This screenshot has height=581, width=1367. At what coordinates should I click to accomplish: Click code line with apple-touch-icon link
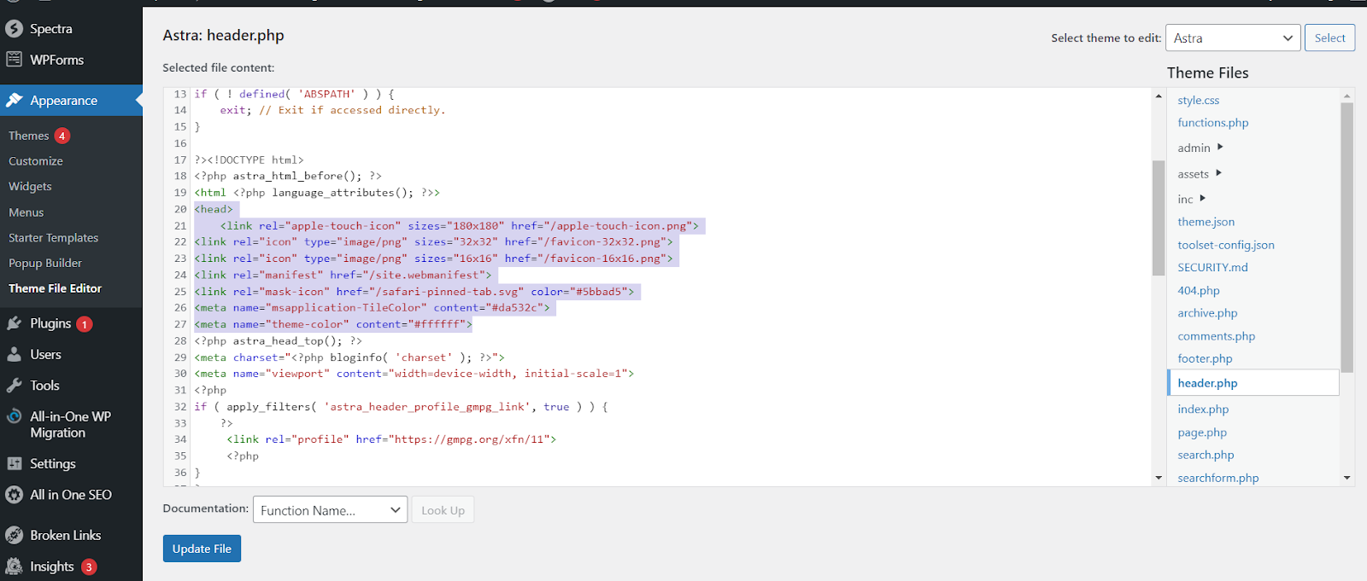click(460, 226)
